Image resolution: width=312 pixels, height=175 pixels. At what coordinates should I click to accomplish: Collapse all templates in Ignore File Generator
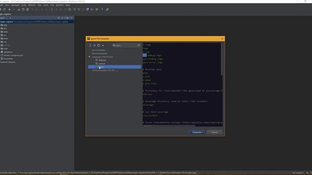pos(95,45)
